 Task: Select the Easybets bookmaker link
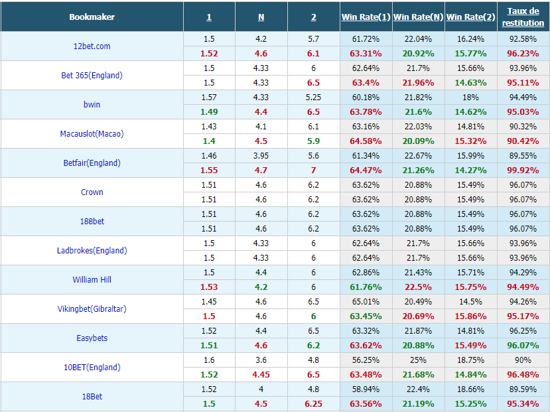point(92,338)
